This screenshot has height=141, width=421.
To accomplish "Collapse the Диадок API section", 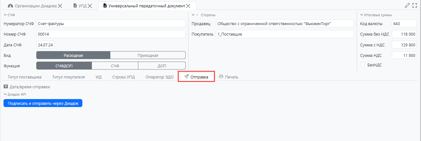I will [5, 94].
